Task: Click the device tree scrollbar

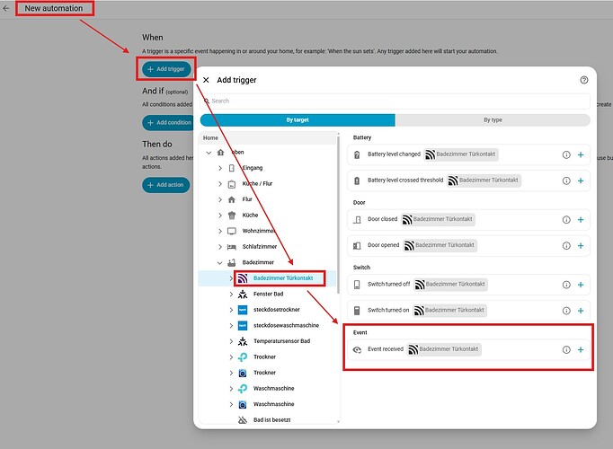Action: (x=338, y=214)
